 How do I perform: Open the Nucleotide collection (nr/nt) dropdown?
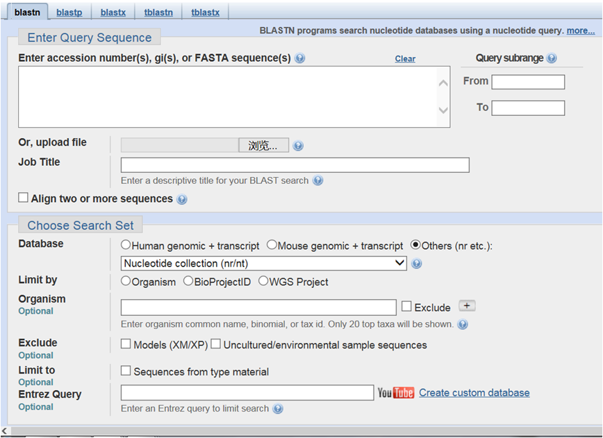(x=263, y=263)
